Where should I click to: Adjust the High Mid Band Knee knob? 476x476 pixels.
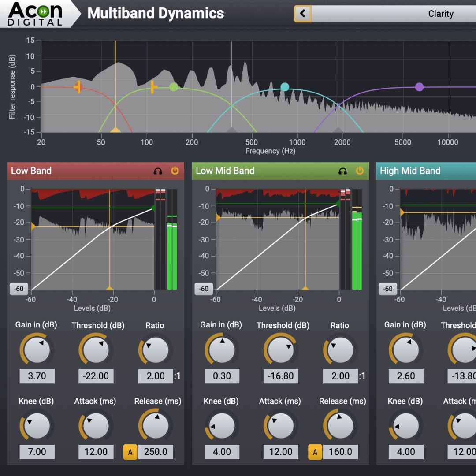(406, 426)
